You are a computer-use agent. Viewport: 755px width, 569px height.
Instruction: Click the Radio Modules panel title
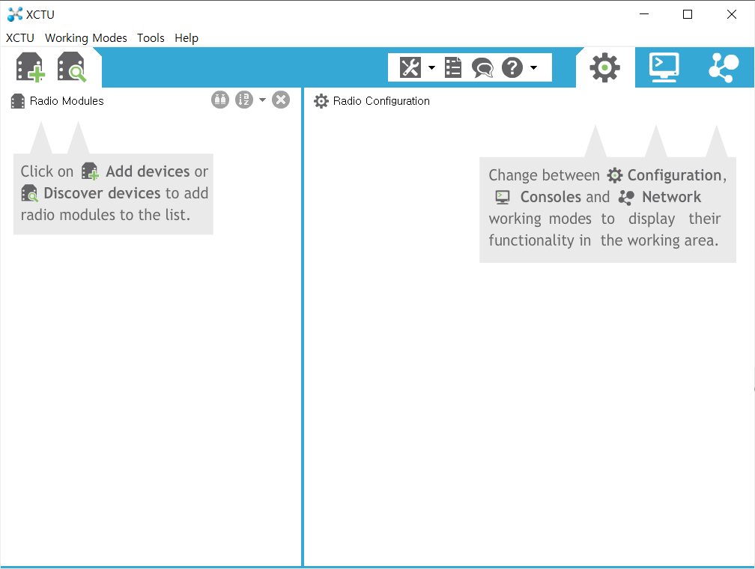pos(67,101)
